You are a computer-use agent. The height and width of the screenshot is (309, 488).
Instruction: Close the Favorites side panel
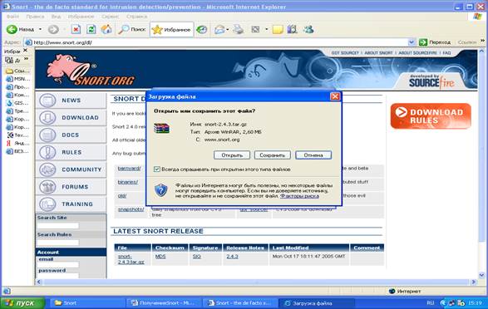pos(26,51)
